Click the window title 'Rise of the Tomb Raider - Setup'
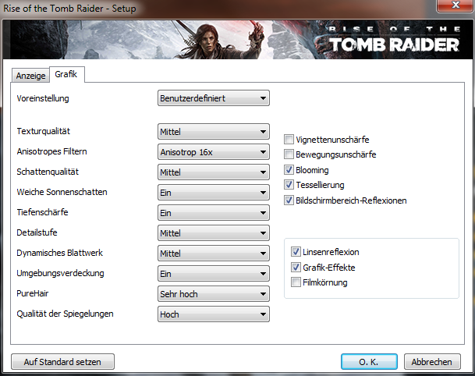This screenshot has width=475, height=376. tap(69, 9)
